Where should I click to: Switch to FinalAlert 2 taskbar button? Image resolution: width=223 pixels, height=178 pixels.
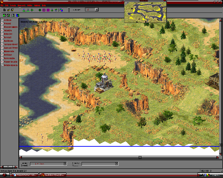coord(53,175)
